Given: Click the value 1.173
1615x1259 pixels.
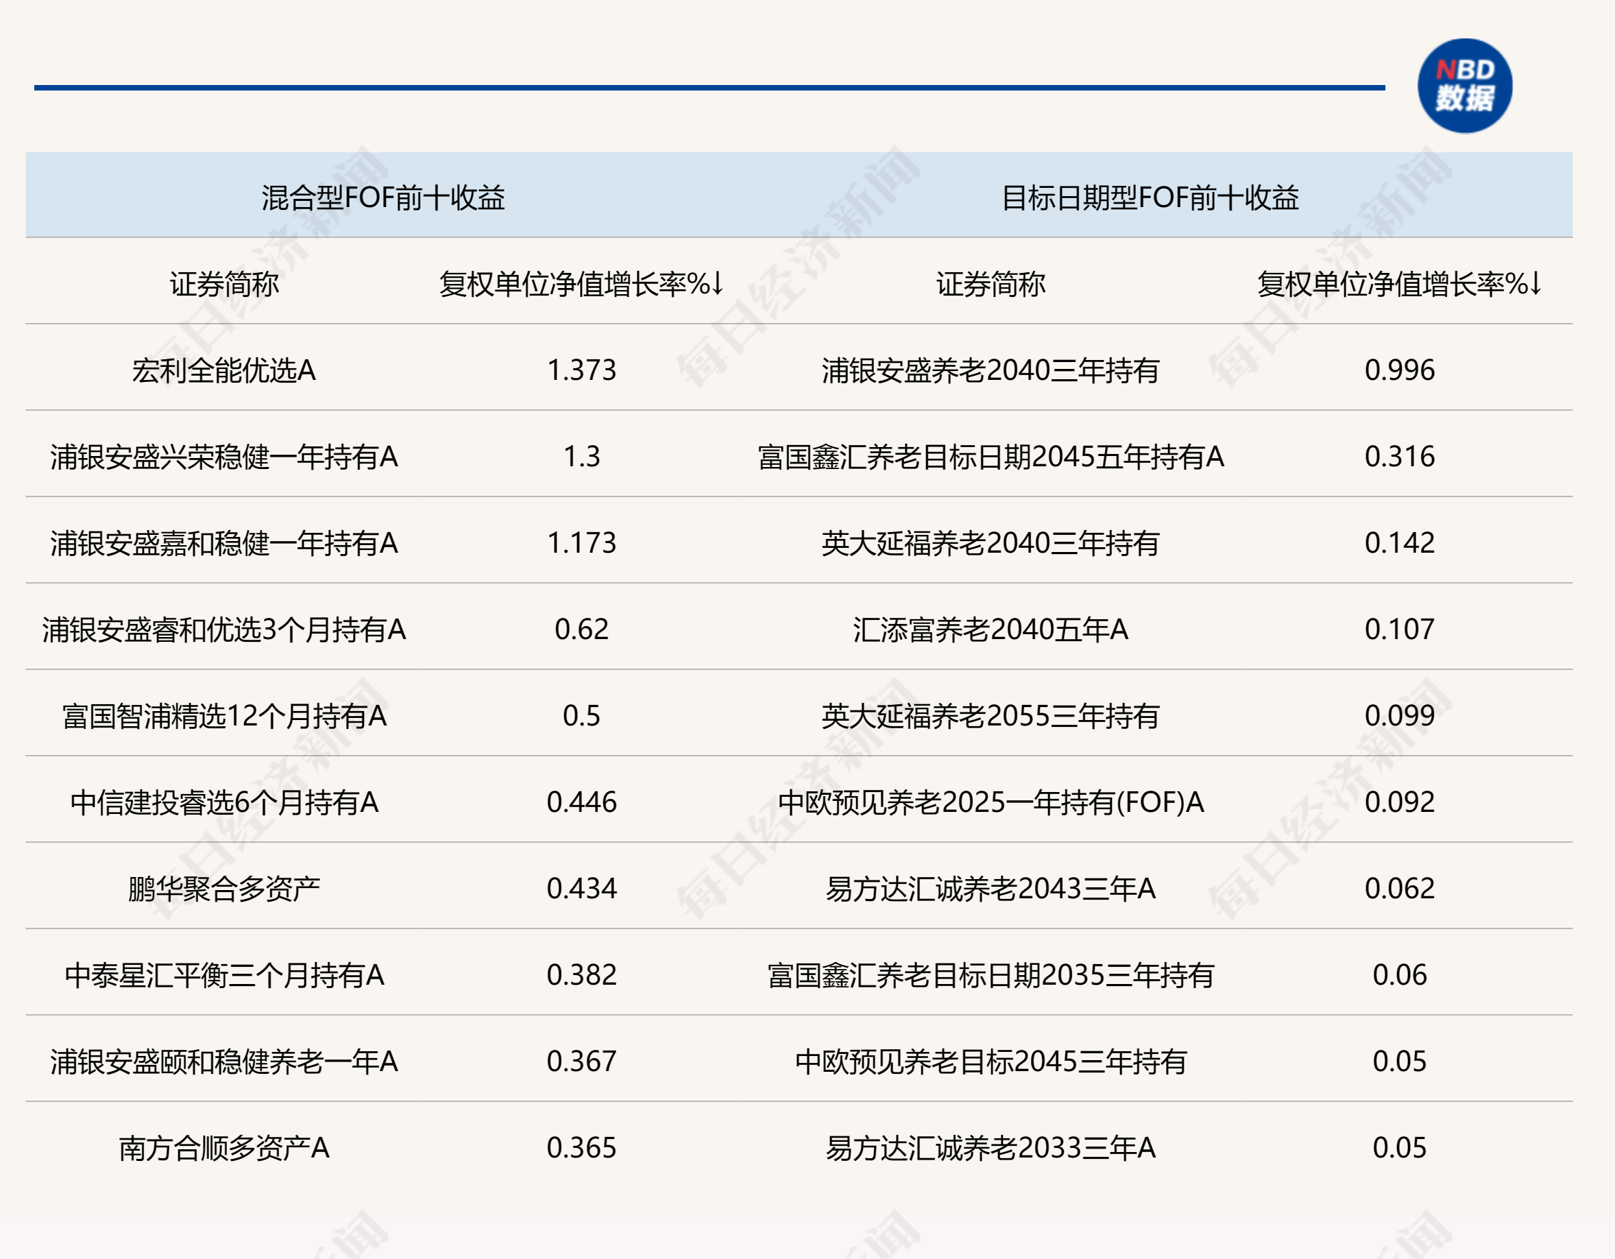Looking at the screenshot, I should coord(581,543).
